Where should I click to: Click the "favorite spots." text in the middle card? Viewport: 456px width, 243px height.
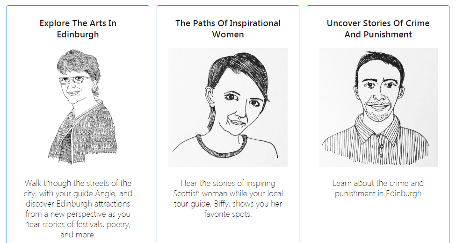228,214
